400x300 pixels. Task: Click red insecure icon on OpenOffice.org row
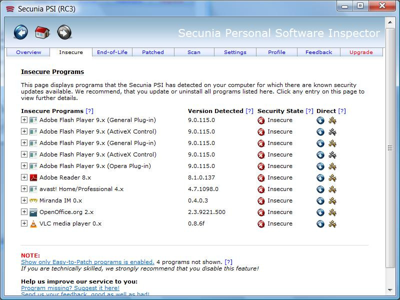261,212
